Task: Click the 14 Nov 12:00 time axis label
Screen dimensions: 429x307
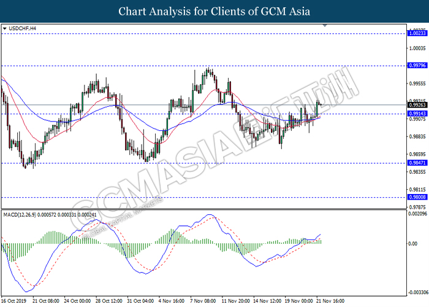Action: [x=267, y=301]
